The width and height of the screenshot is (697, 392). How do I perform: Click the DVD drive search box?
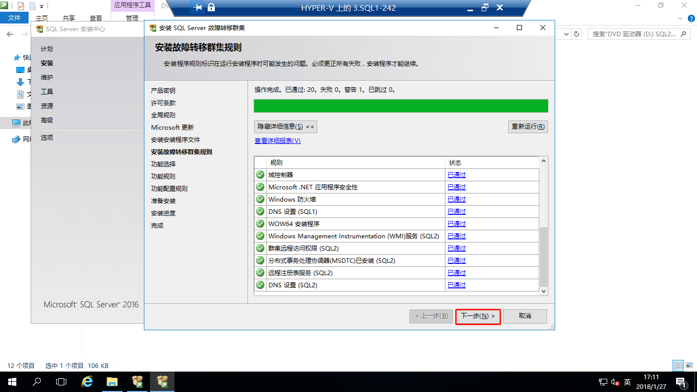(x=640, y=34)
